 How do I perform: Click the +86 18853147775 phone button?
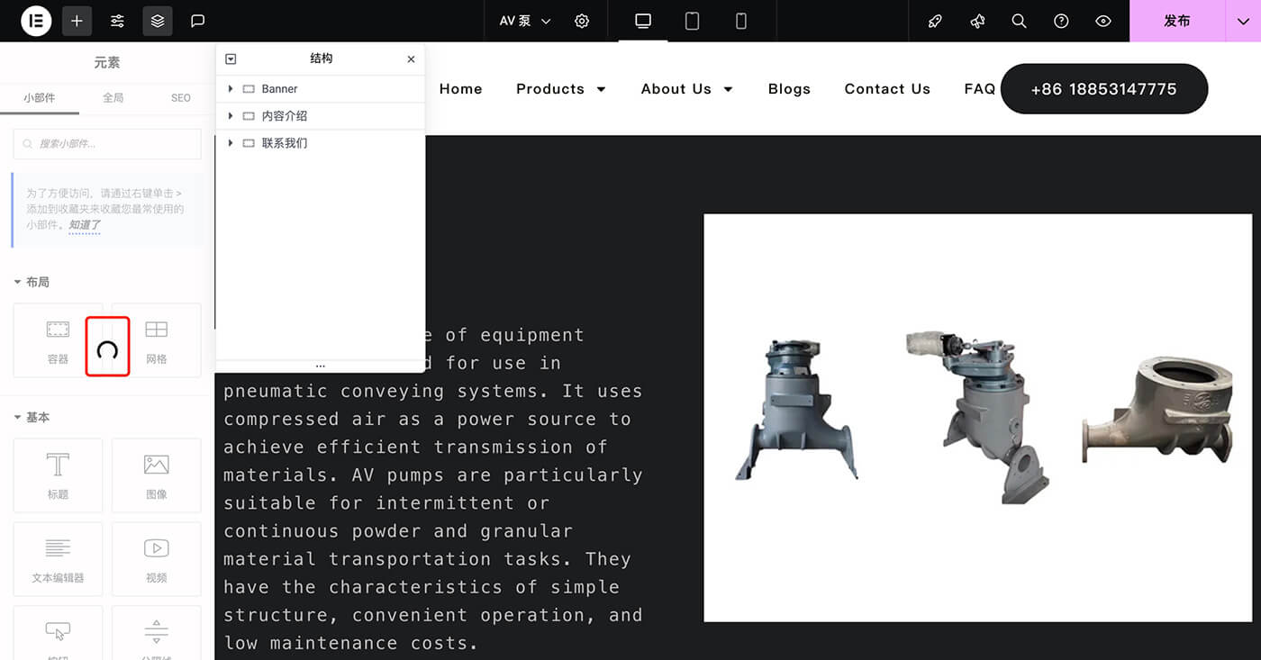pos(1103,88)
